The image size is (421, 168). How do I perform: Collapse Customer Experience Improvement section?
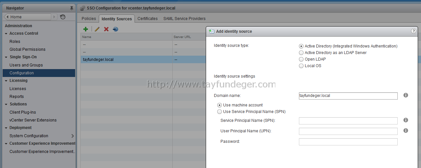coord(6,143)
